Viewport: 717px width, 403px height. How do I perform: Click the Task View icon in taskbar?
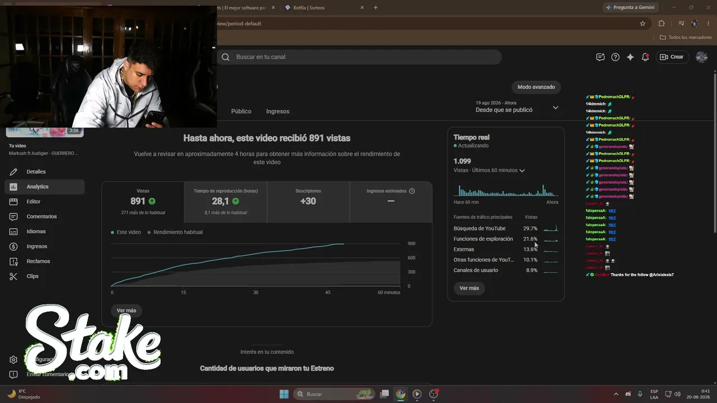(384, 394)
